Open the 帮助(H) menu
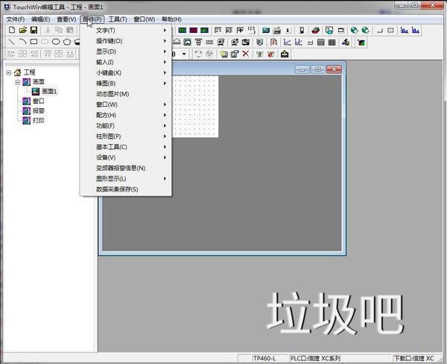Screen dimensions: 447x364 coord(171,19)
